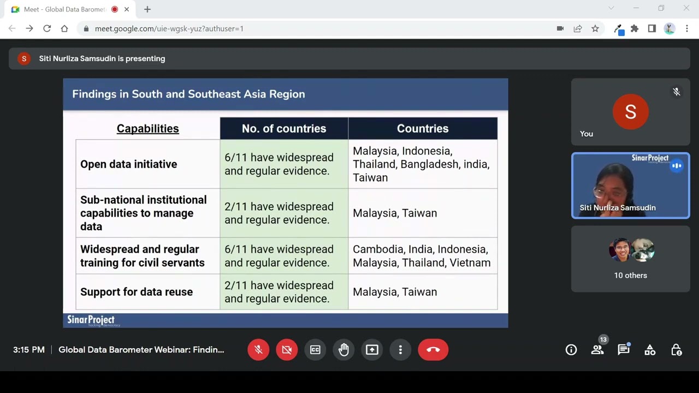The image size is (699, 393).
Task: Click the camera permission icon in address bar
Action: 560,28
